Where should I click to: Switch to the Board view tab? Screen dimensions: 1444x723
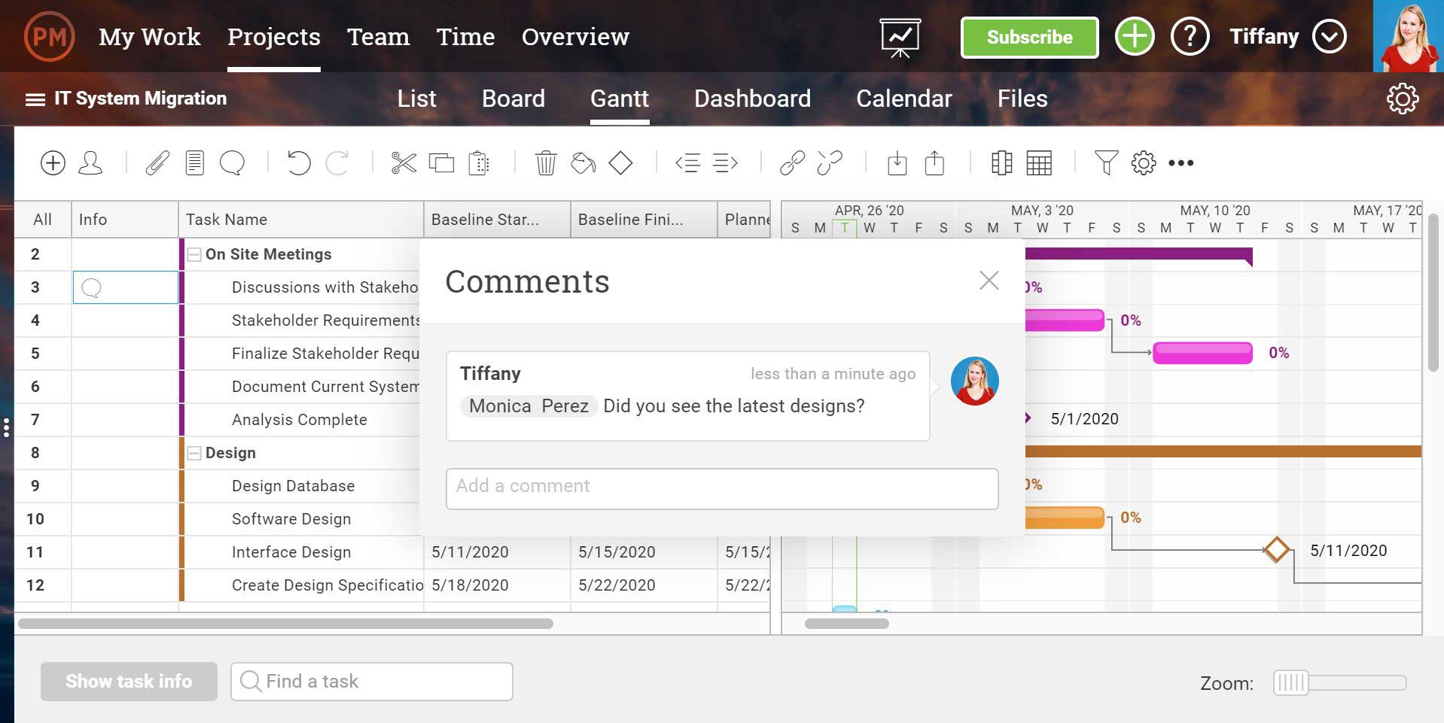pyautogui.click(x=513, y=99)
